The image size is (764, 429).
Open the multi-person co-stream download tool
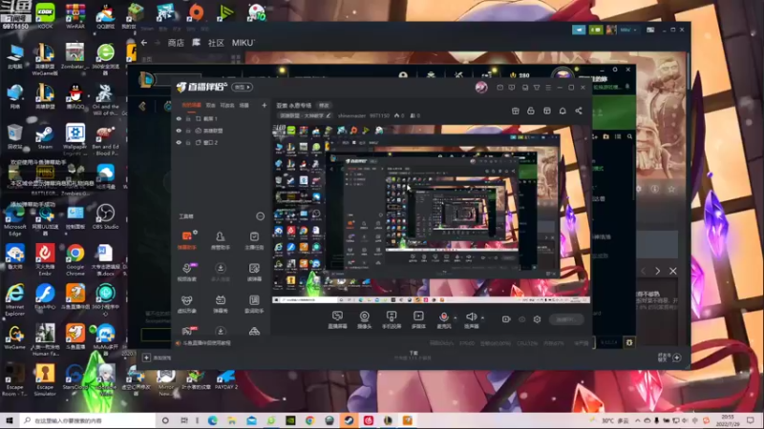point(221,272)
